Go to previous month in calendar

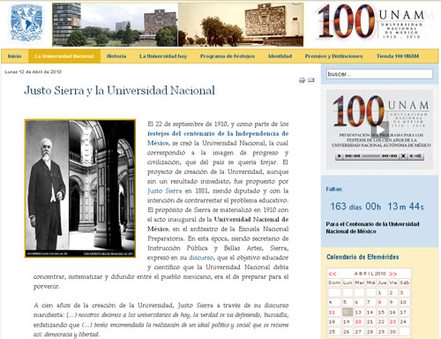tap(333, 274)
